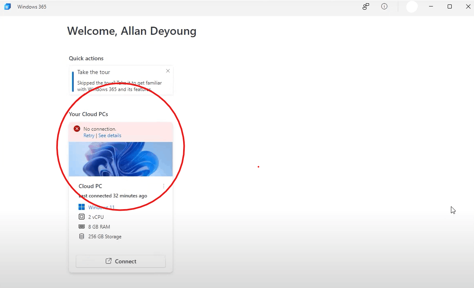474x288 pixels.
Task: Minimize the Windows 365 window
Action: point(431,6)
